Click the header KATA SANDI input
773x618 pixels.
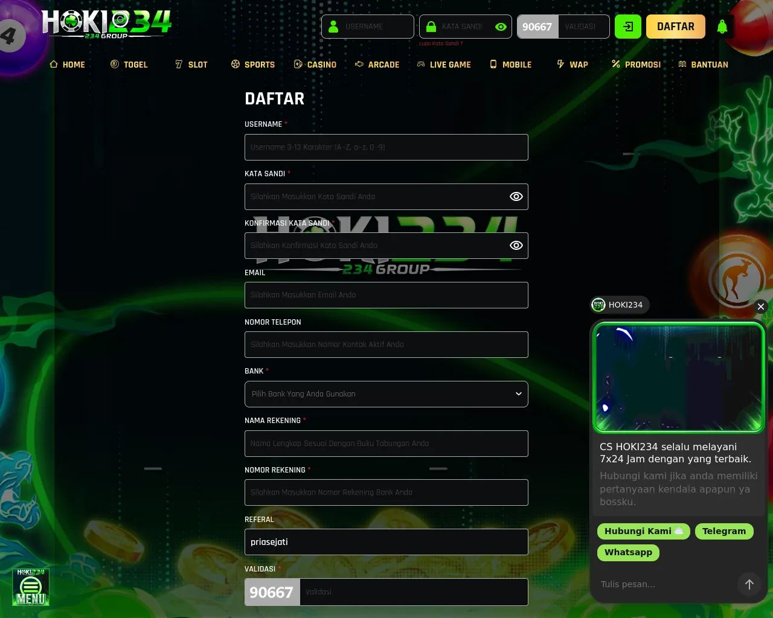pos(466,27)
